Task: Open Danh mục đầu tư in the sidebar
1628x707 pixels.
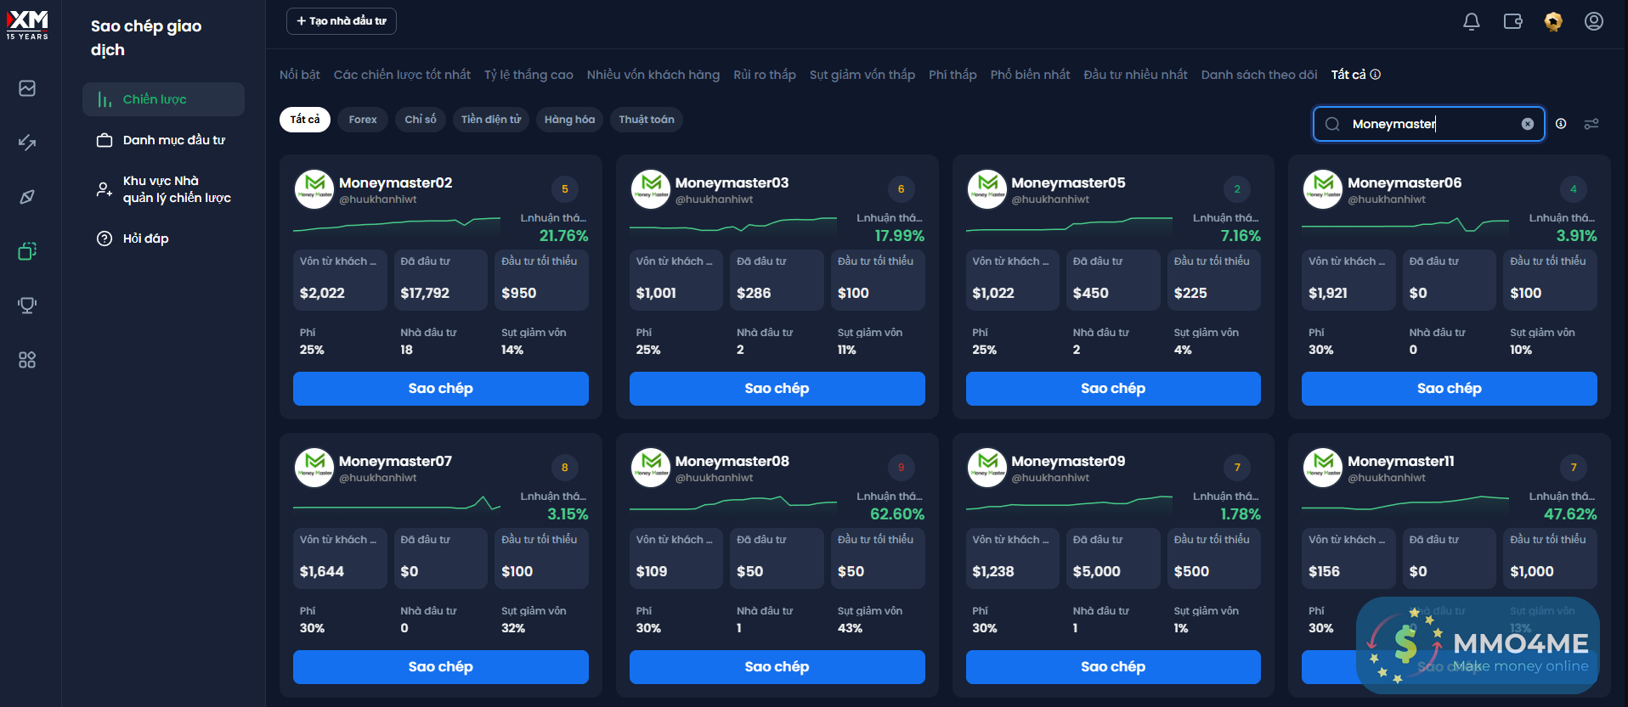Action: click(x=163, y=140)
